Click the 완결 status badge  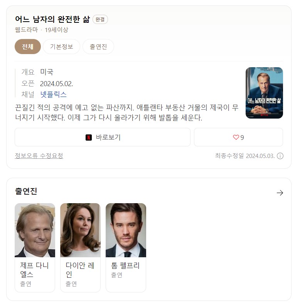coord(100,19)
